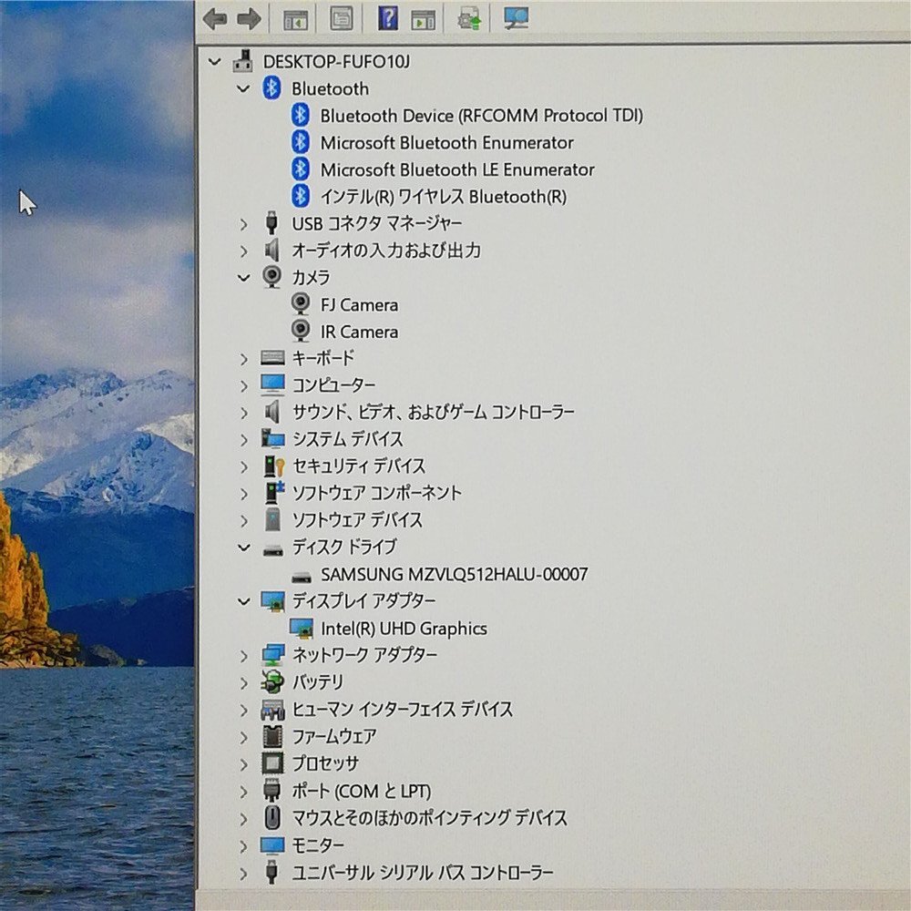This screenshot has height=911, width=911.
Task: Click the Back arrow toolbar button
Action: click(215, 18)
